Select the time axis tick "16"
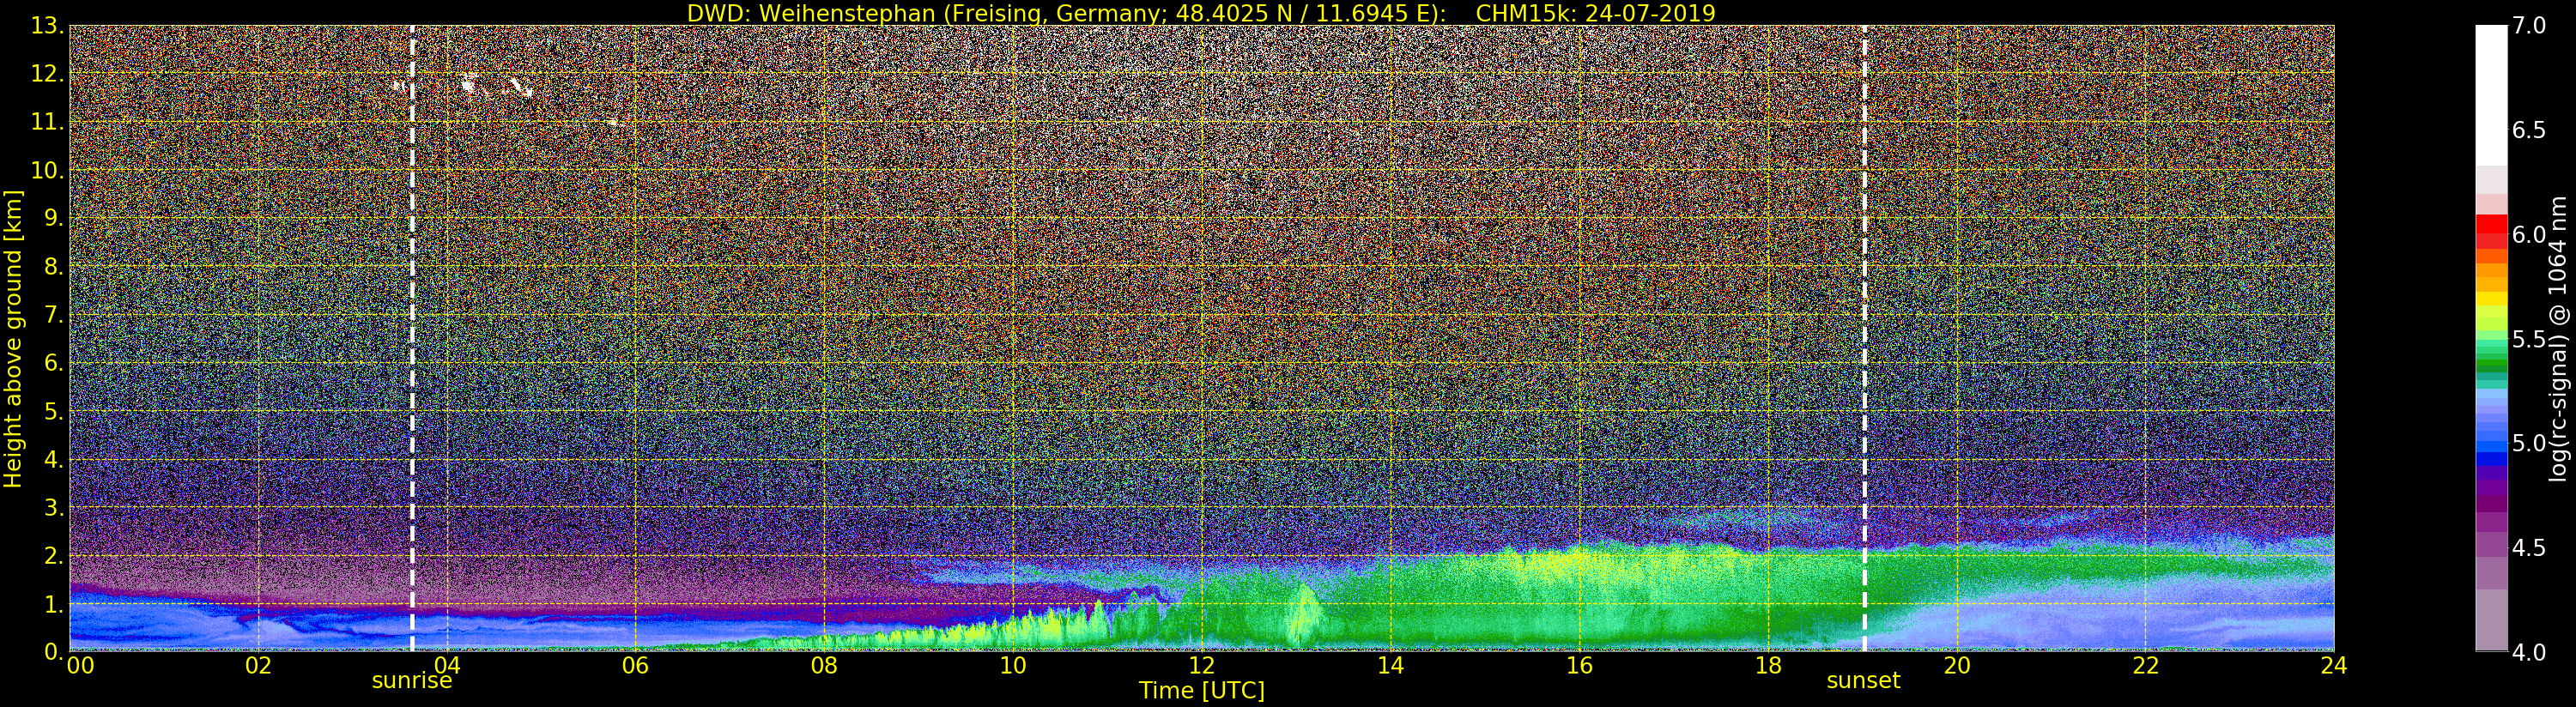The height and width of the screenshot is (707, 2576). 1579,666
